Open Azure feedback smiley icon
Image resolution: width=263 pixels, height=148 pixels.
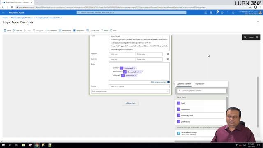pyautogui.click(x=233, y=12)
